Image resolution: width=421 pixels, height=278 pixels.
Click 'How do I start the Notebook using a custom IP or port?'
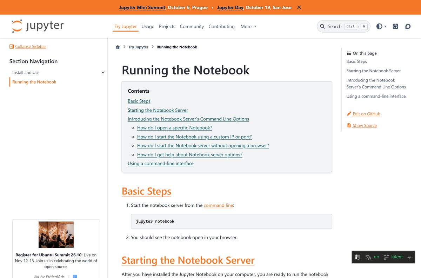coord(194,137)
